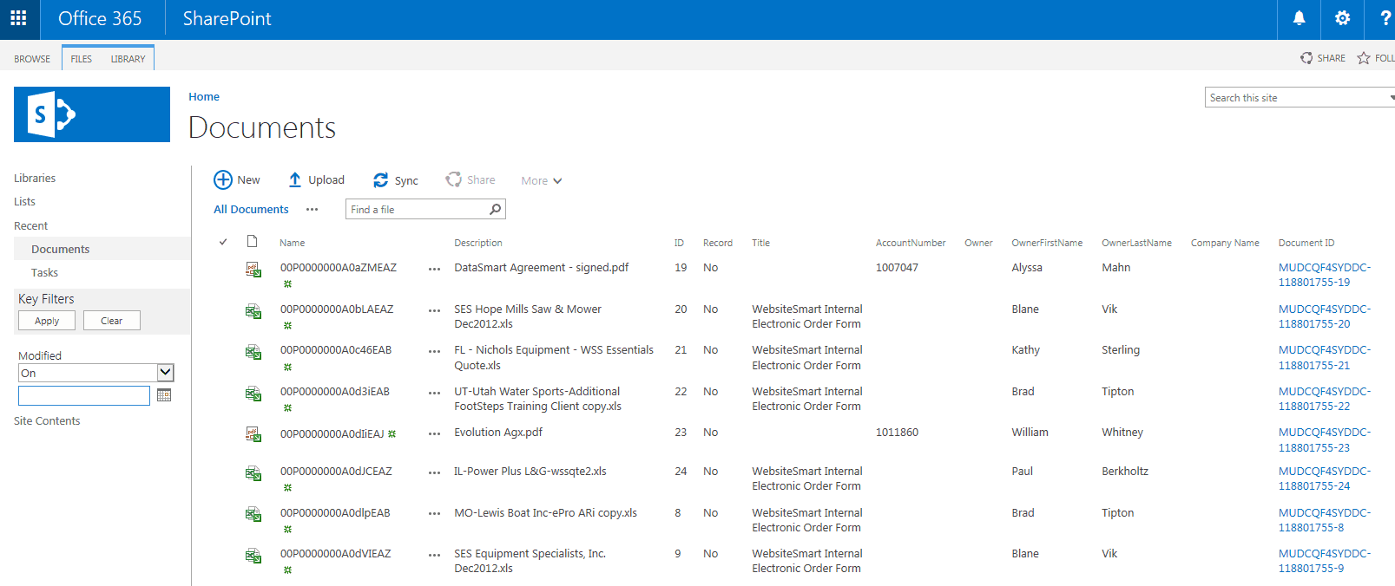The height and width of the screenshot is (586, 1395).
Task: Click the Modified date input field
Action: (84, 395)
